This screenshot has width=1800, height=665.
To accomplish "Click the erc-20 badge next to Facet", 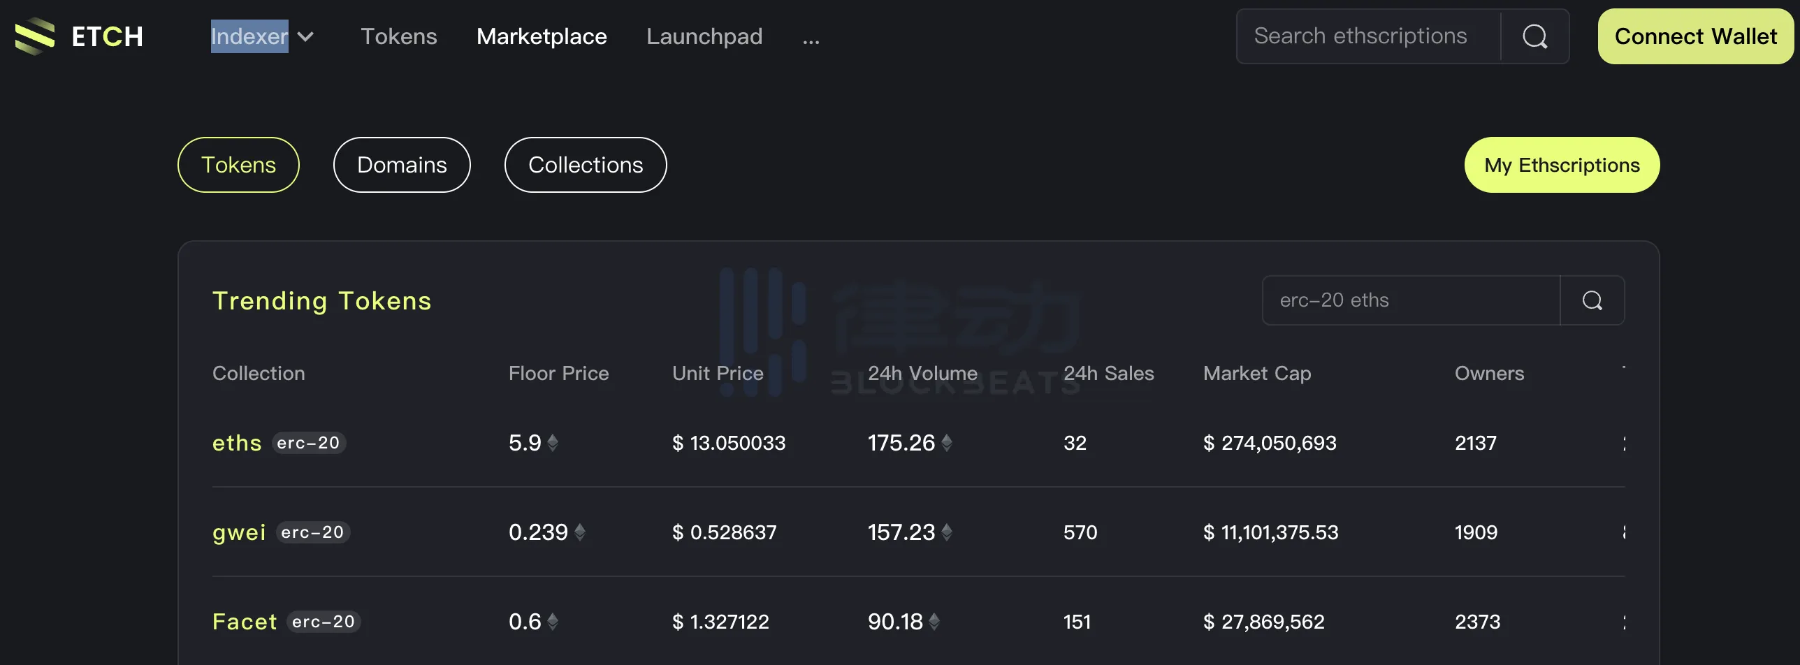I will [x=324, y=622].
